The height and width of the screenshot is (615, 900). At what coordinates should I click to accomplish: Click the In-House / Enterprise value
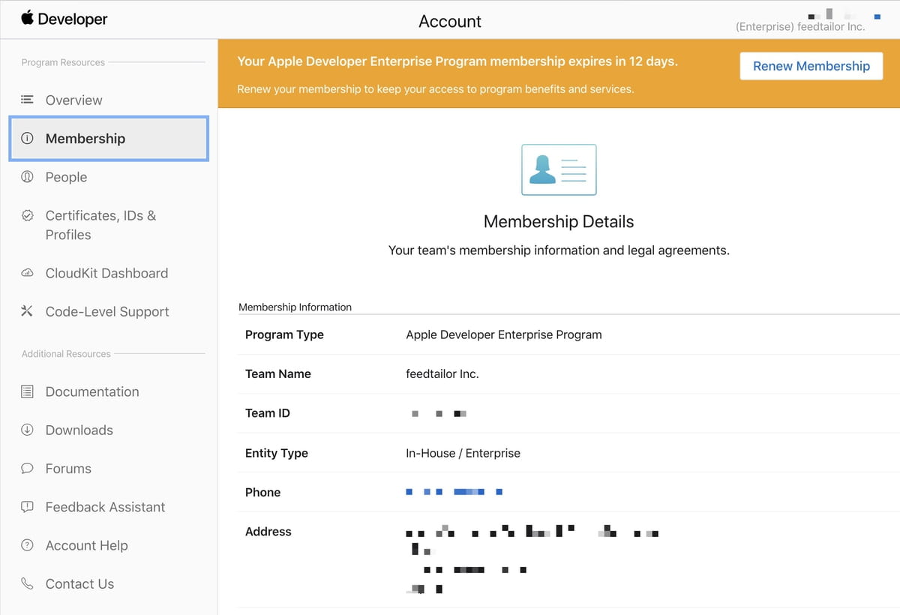(463, 453)
